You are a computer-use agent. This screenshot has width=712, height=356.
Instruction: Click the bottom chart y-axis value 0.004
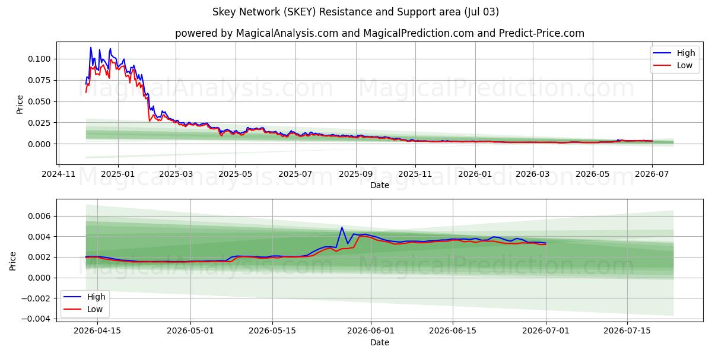pos(40,237)
